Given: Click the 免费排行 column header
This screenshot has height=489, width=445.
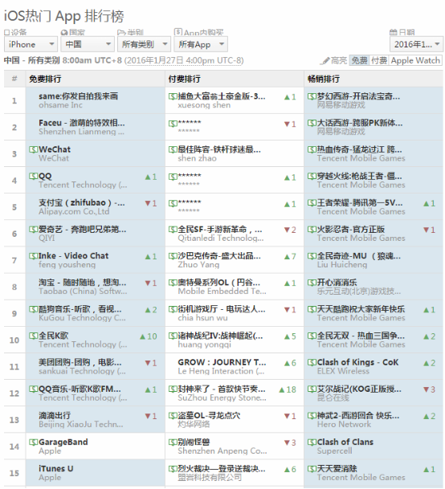Looking at the screenshot, I should coord(45,79).
